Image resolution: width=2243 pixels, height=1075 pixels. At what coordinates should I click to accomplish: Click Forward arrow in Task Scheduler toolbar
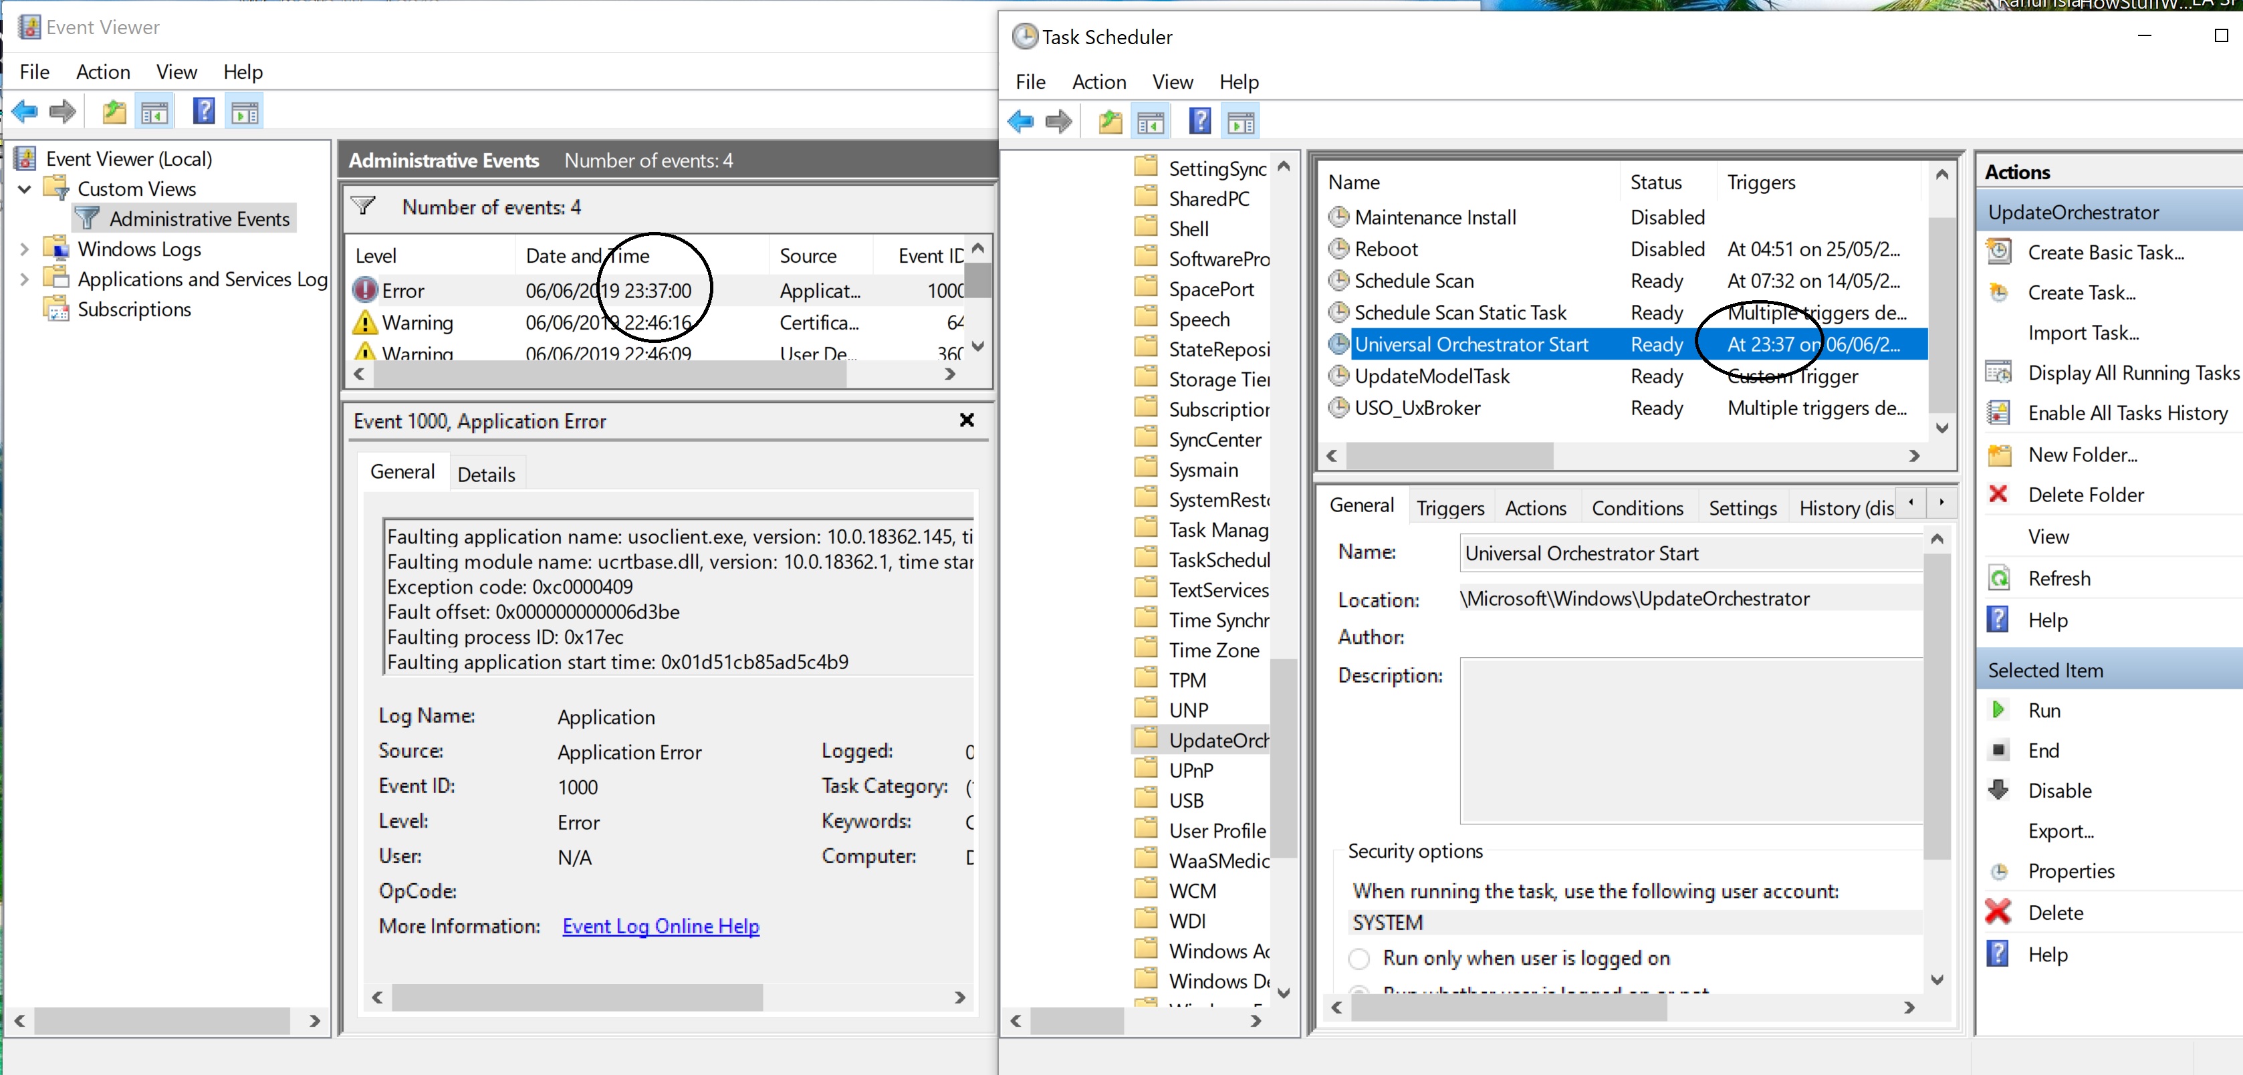pyautogui.click(x=1059, y=121)
